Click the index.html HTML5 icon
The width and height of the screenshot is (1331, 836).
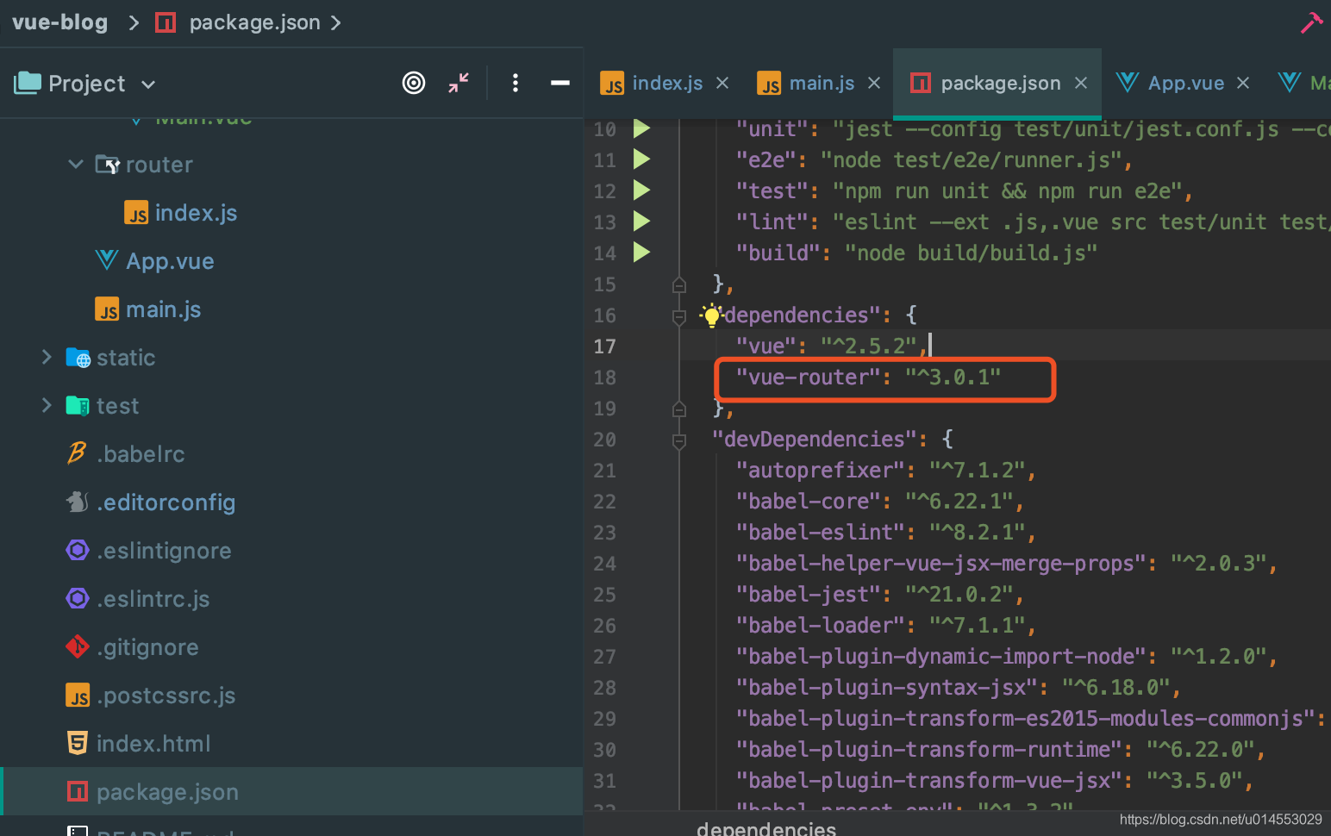[78, 743]
